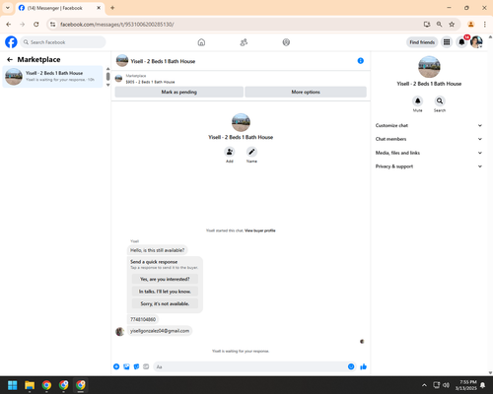Image resolution: width=493 pixels, height=394 pixels.
Task: Open Windows notification bell in tray
Action: (x=483, y=385)
